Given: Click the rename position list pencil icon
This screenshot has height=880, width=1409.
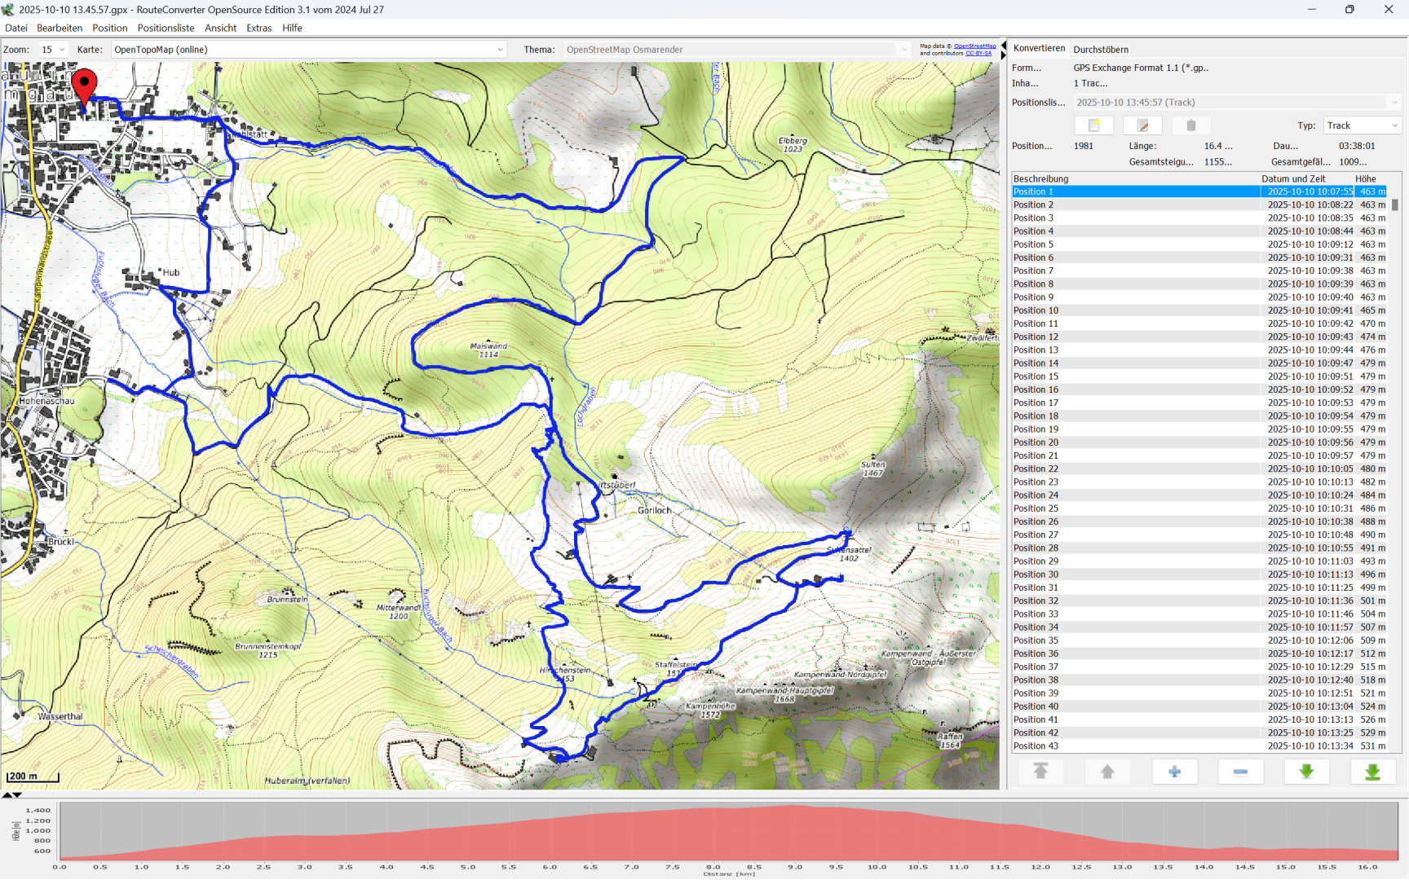Looking at the screenshot, I should click(x=1142, y=125).
